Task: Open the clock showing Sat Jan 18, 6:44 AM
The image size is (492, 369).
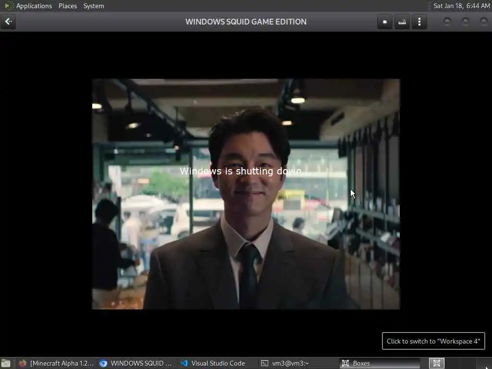Action: click(462, 6)
